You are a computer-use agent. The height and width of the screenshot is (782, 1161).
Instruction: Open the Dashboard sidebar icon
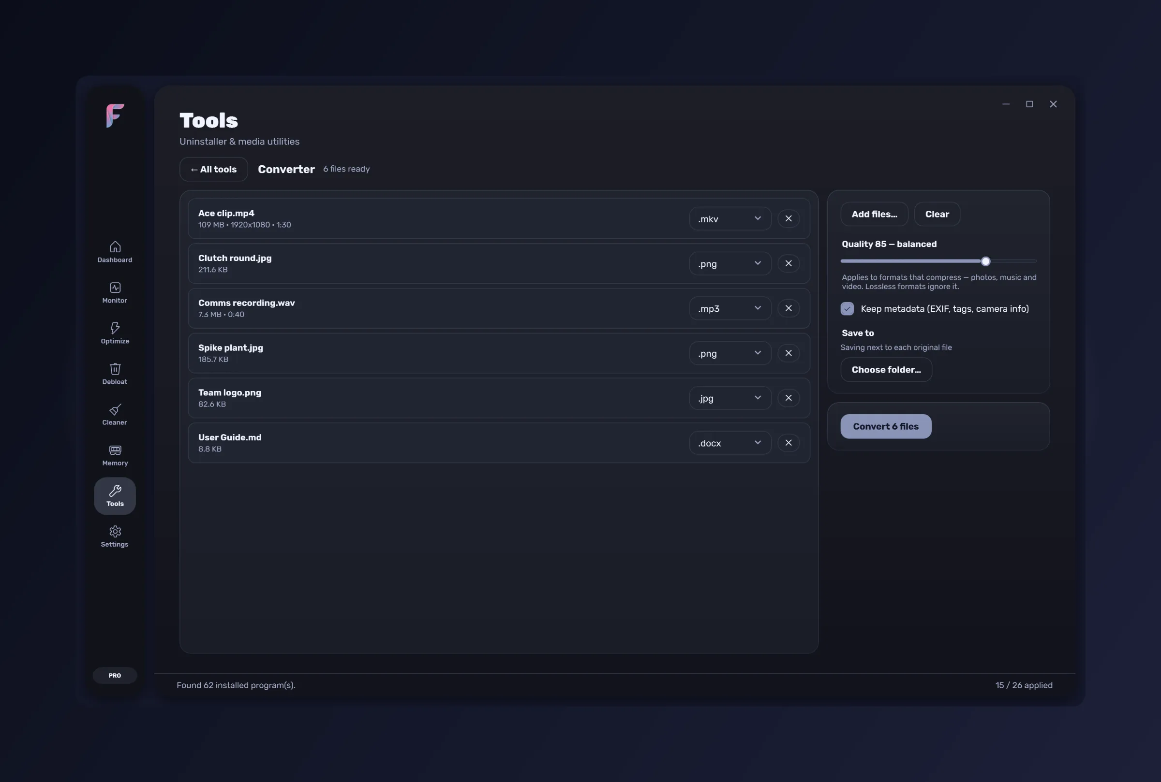pyautogui.click(x=115, y=252)
